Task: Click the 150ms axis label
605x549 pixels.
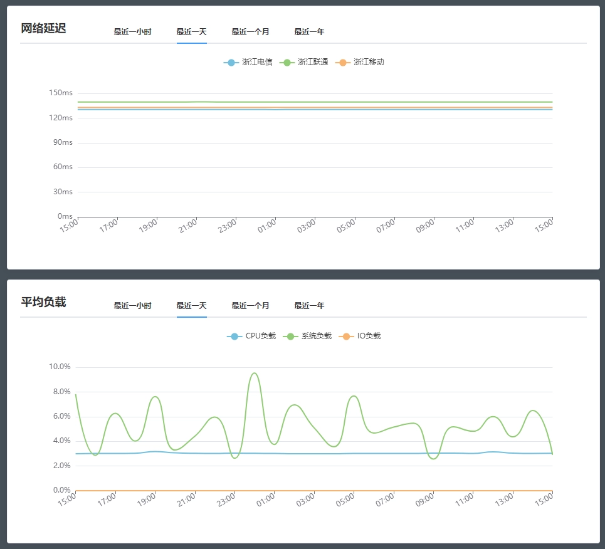Action: (x=61, y=93)
